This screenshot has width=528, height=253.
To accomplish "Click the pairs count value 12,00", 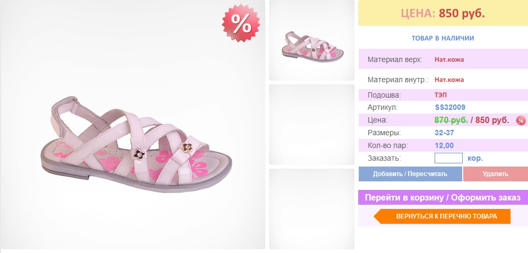I will pyautogui.click(x=444, y=146).
